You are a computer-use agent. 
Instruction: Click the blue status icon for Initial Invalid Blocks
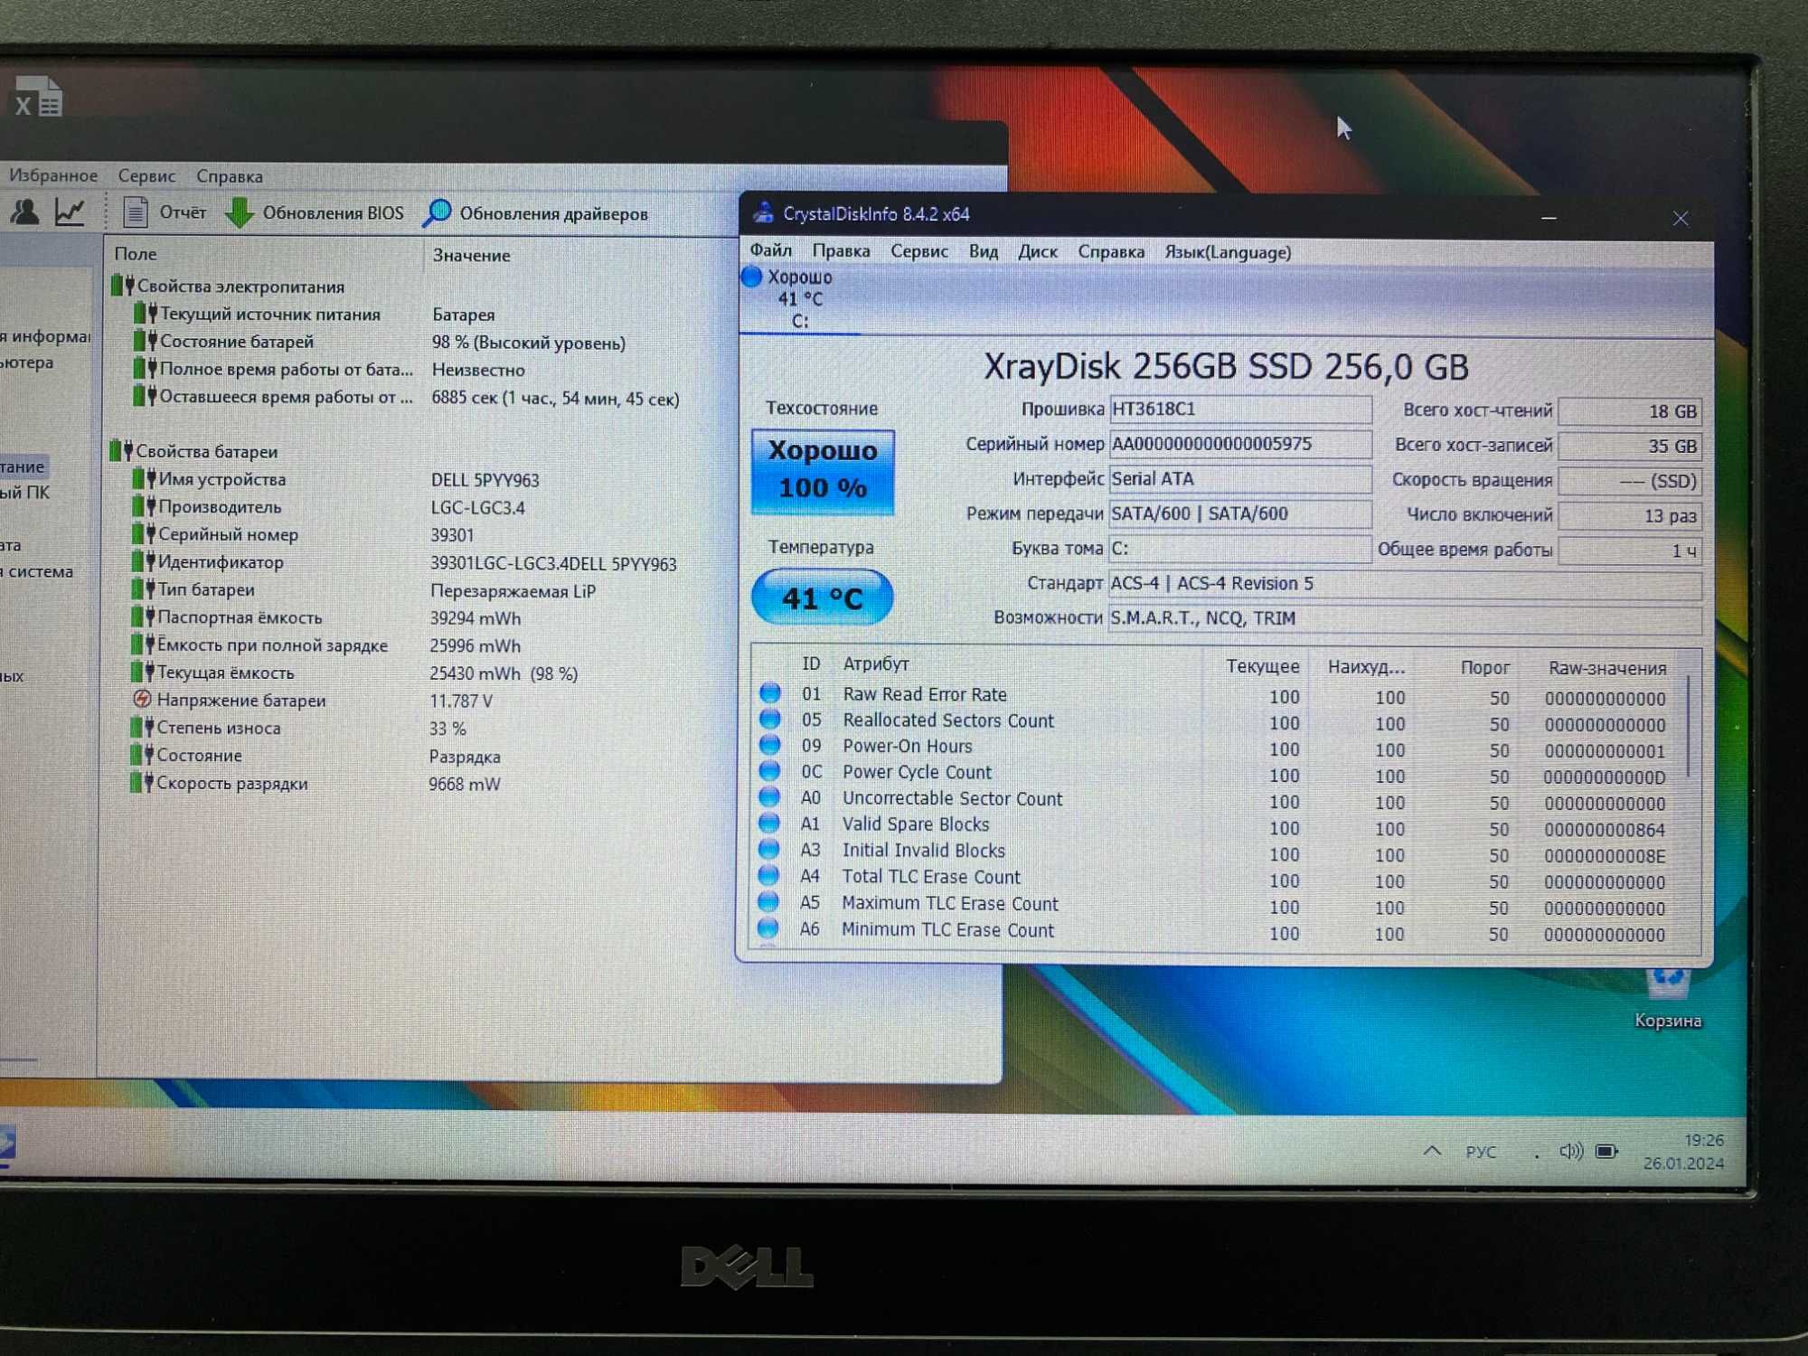(x=768, y=850)
